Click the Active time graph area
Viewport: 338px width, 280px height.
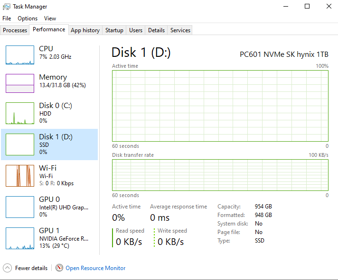tap(220, 106)
